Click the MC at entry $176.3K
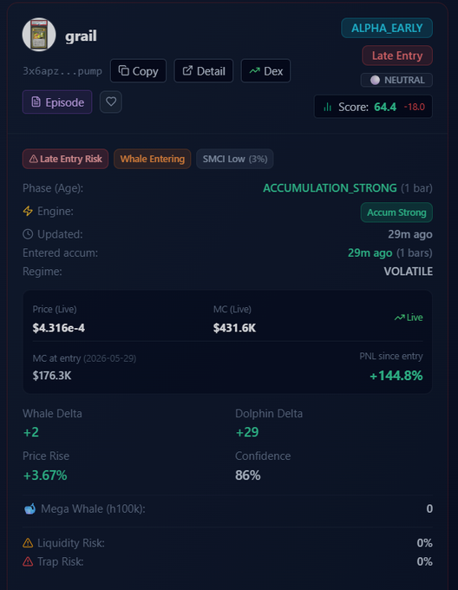The image size is (458, 590). pos(52,376)
